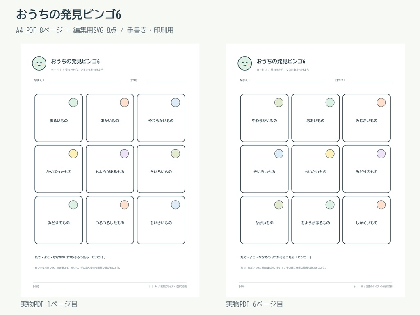This screenshot has height=315, width=420.
Task: Click the おうちの発見ビンゴ6 title on card 6 page
Action: coord(281,62)
